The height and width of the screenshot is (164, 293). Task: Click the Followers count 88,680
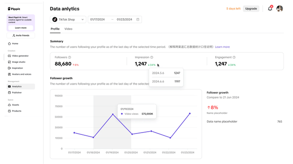(x=63, y=64)
